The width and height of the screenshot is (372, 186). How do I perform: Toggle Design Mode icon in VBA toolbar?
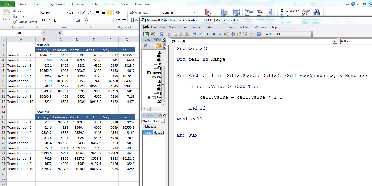pos(226,34)
